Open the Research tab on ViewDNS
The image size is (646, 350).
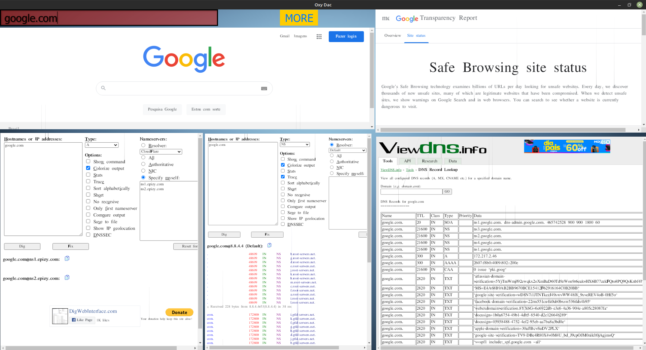click(429, 161)
